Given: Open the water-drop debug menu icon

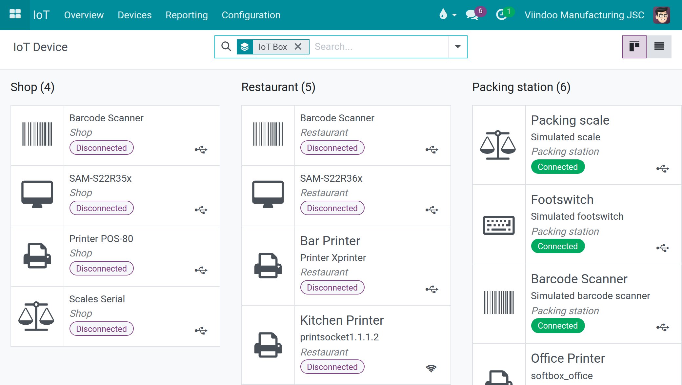Looking at the screenshot, I should [443, 14].
